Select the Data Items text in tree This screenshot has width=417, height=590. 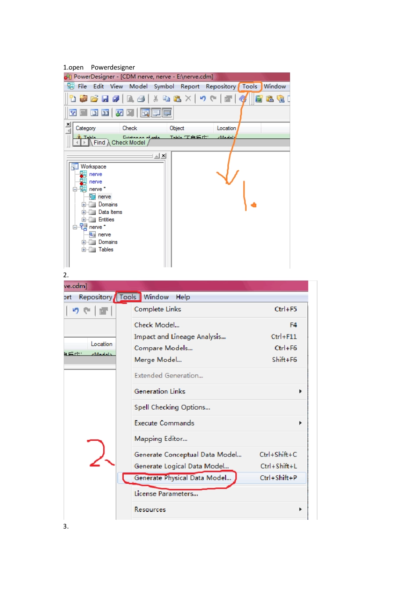pos(110,212)
